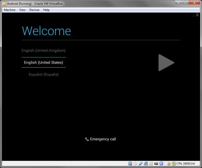Click the Android battery status icon
Viewport: 202px width, 168px height.
tap(197, 15)
